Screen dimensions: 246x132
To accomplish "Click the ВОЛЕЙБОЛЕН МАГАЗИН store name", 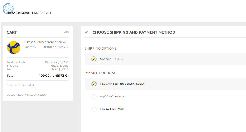I will click(x=29, y=13).
